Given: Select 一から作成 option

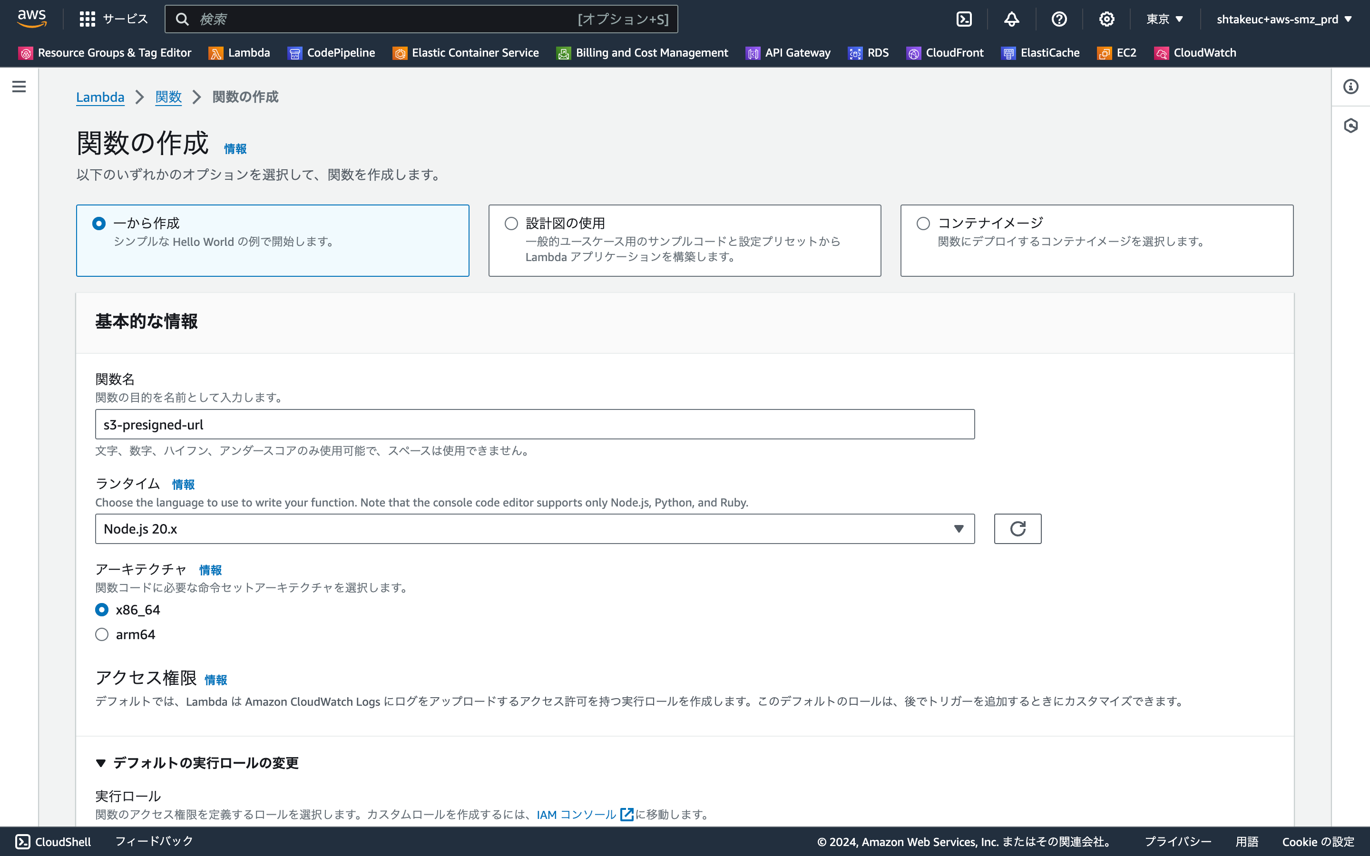Looking at the screenshot, I should 99,224.
